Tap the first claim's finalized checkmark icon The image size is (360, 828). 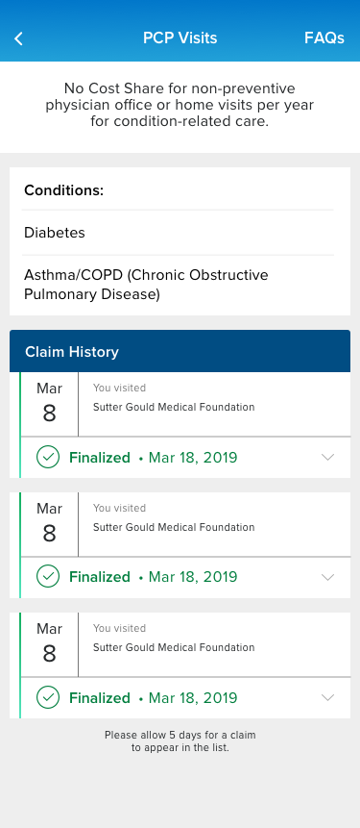click(48, 458)
